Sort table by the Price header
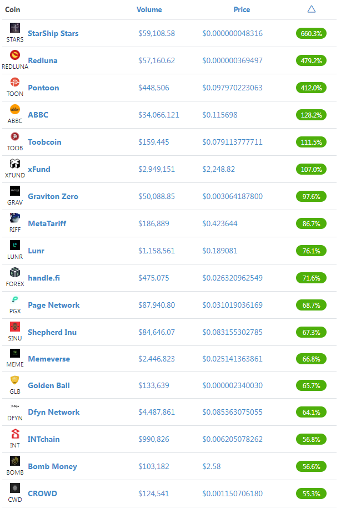The height and width of the screenshot is (509, 341). pos(242,10)
